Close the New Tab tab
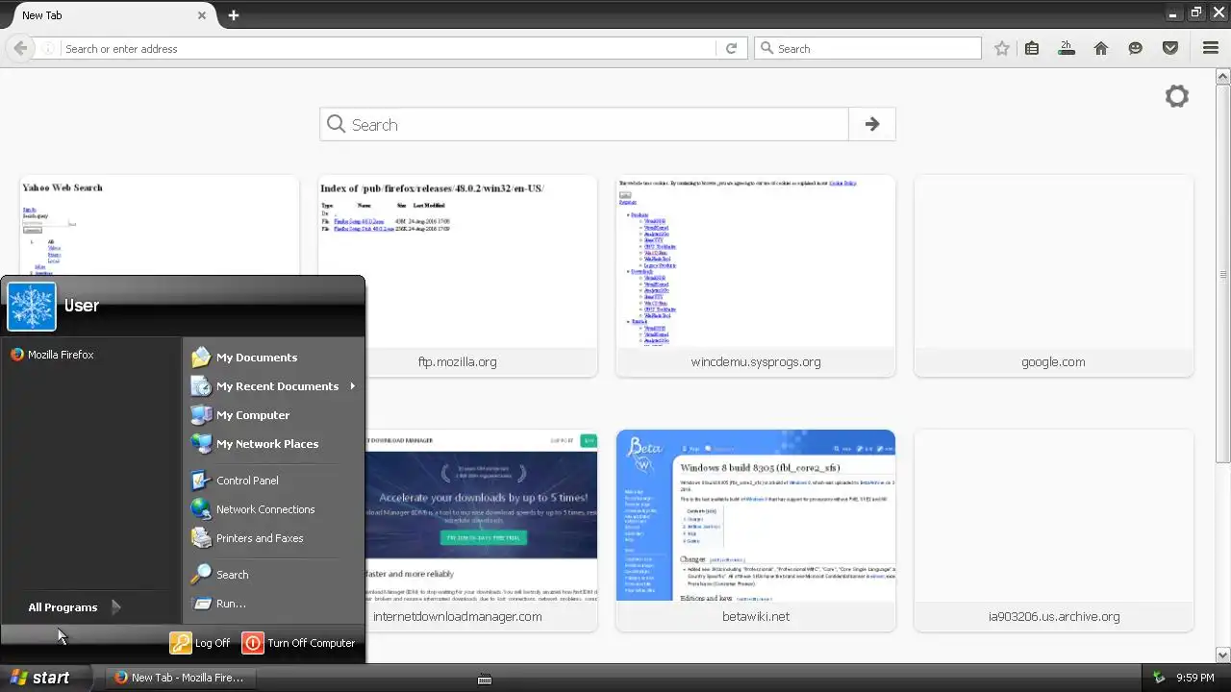1231x692 pixels. (202, 15)
